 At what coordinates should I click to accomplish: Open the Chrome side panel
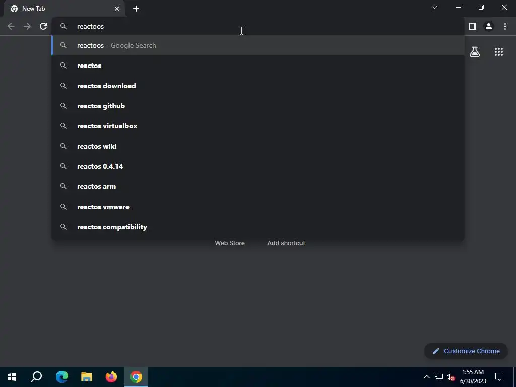[x=473, y=26]
